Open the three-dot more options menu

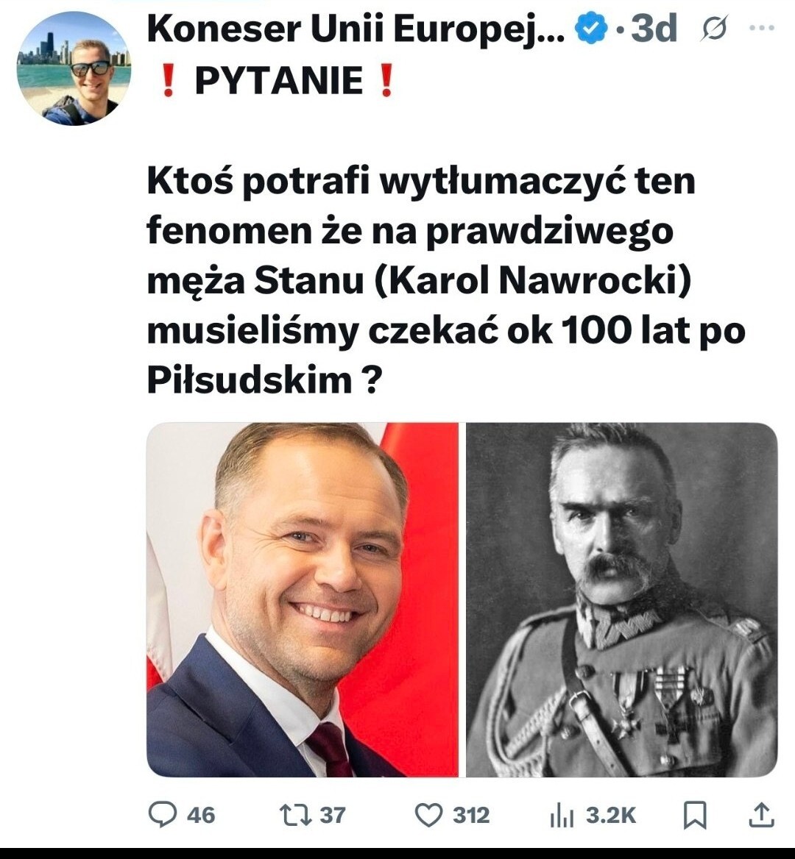click(x=761, y=28)
